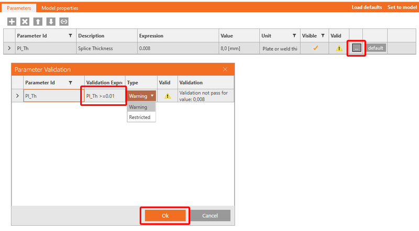Image resolution: width=419 pixels, height=231 pixels.
Task: Click the Unit column filter icon
Action: [294, 36]
